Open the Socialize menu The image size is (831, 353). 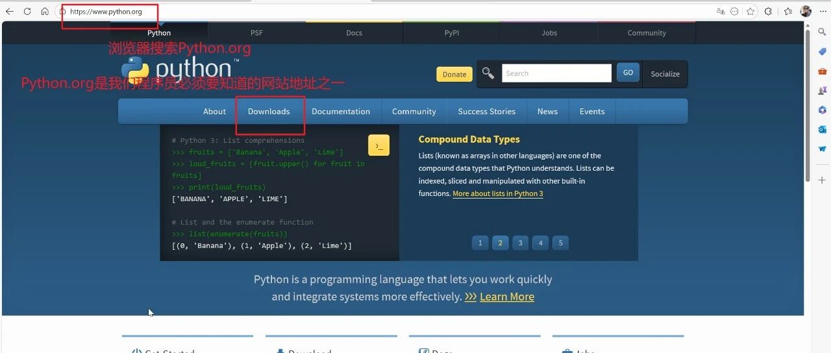tap(665, 74)
